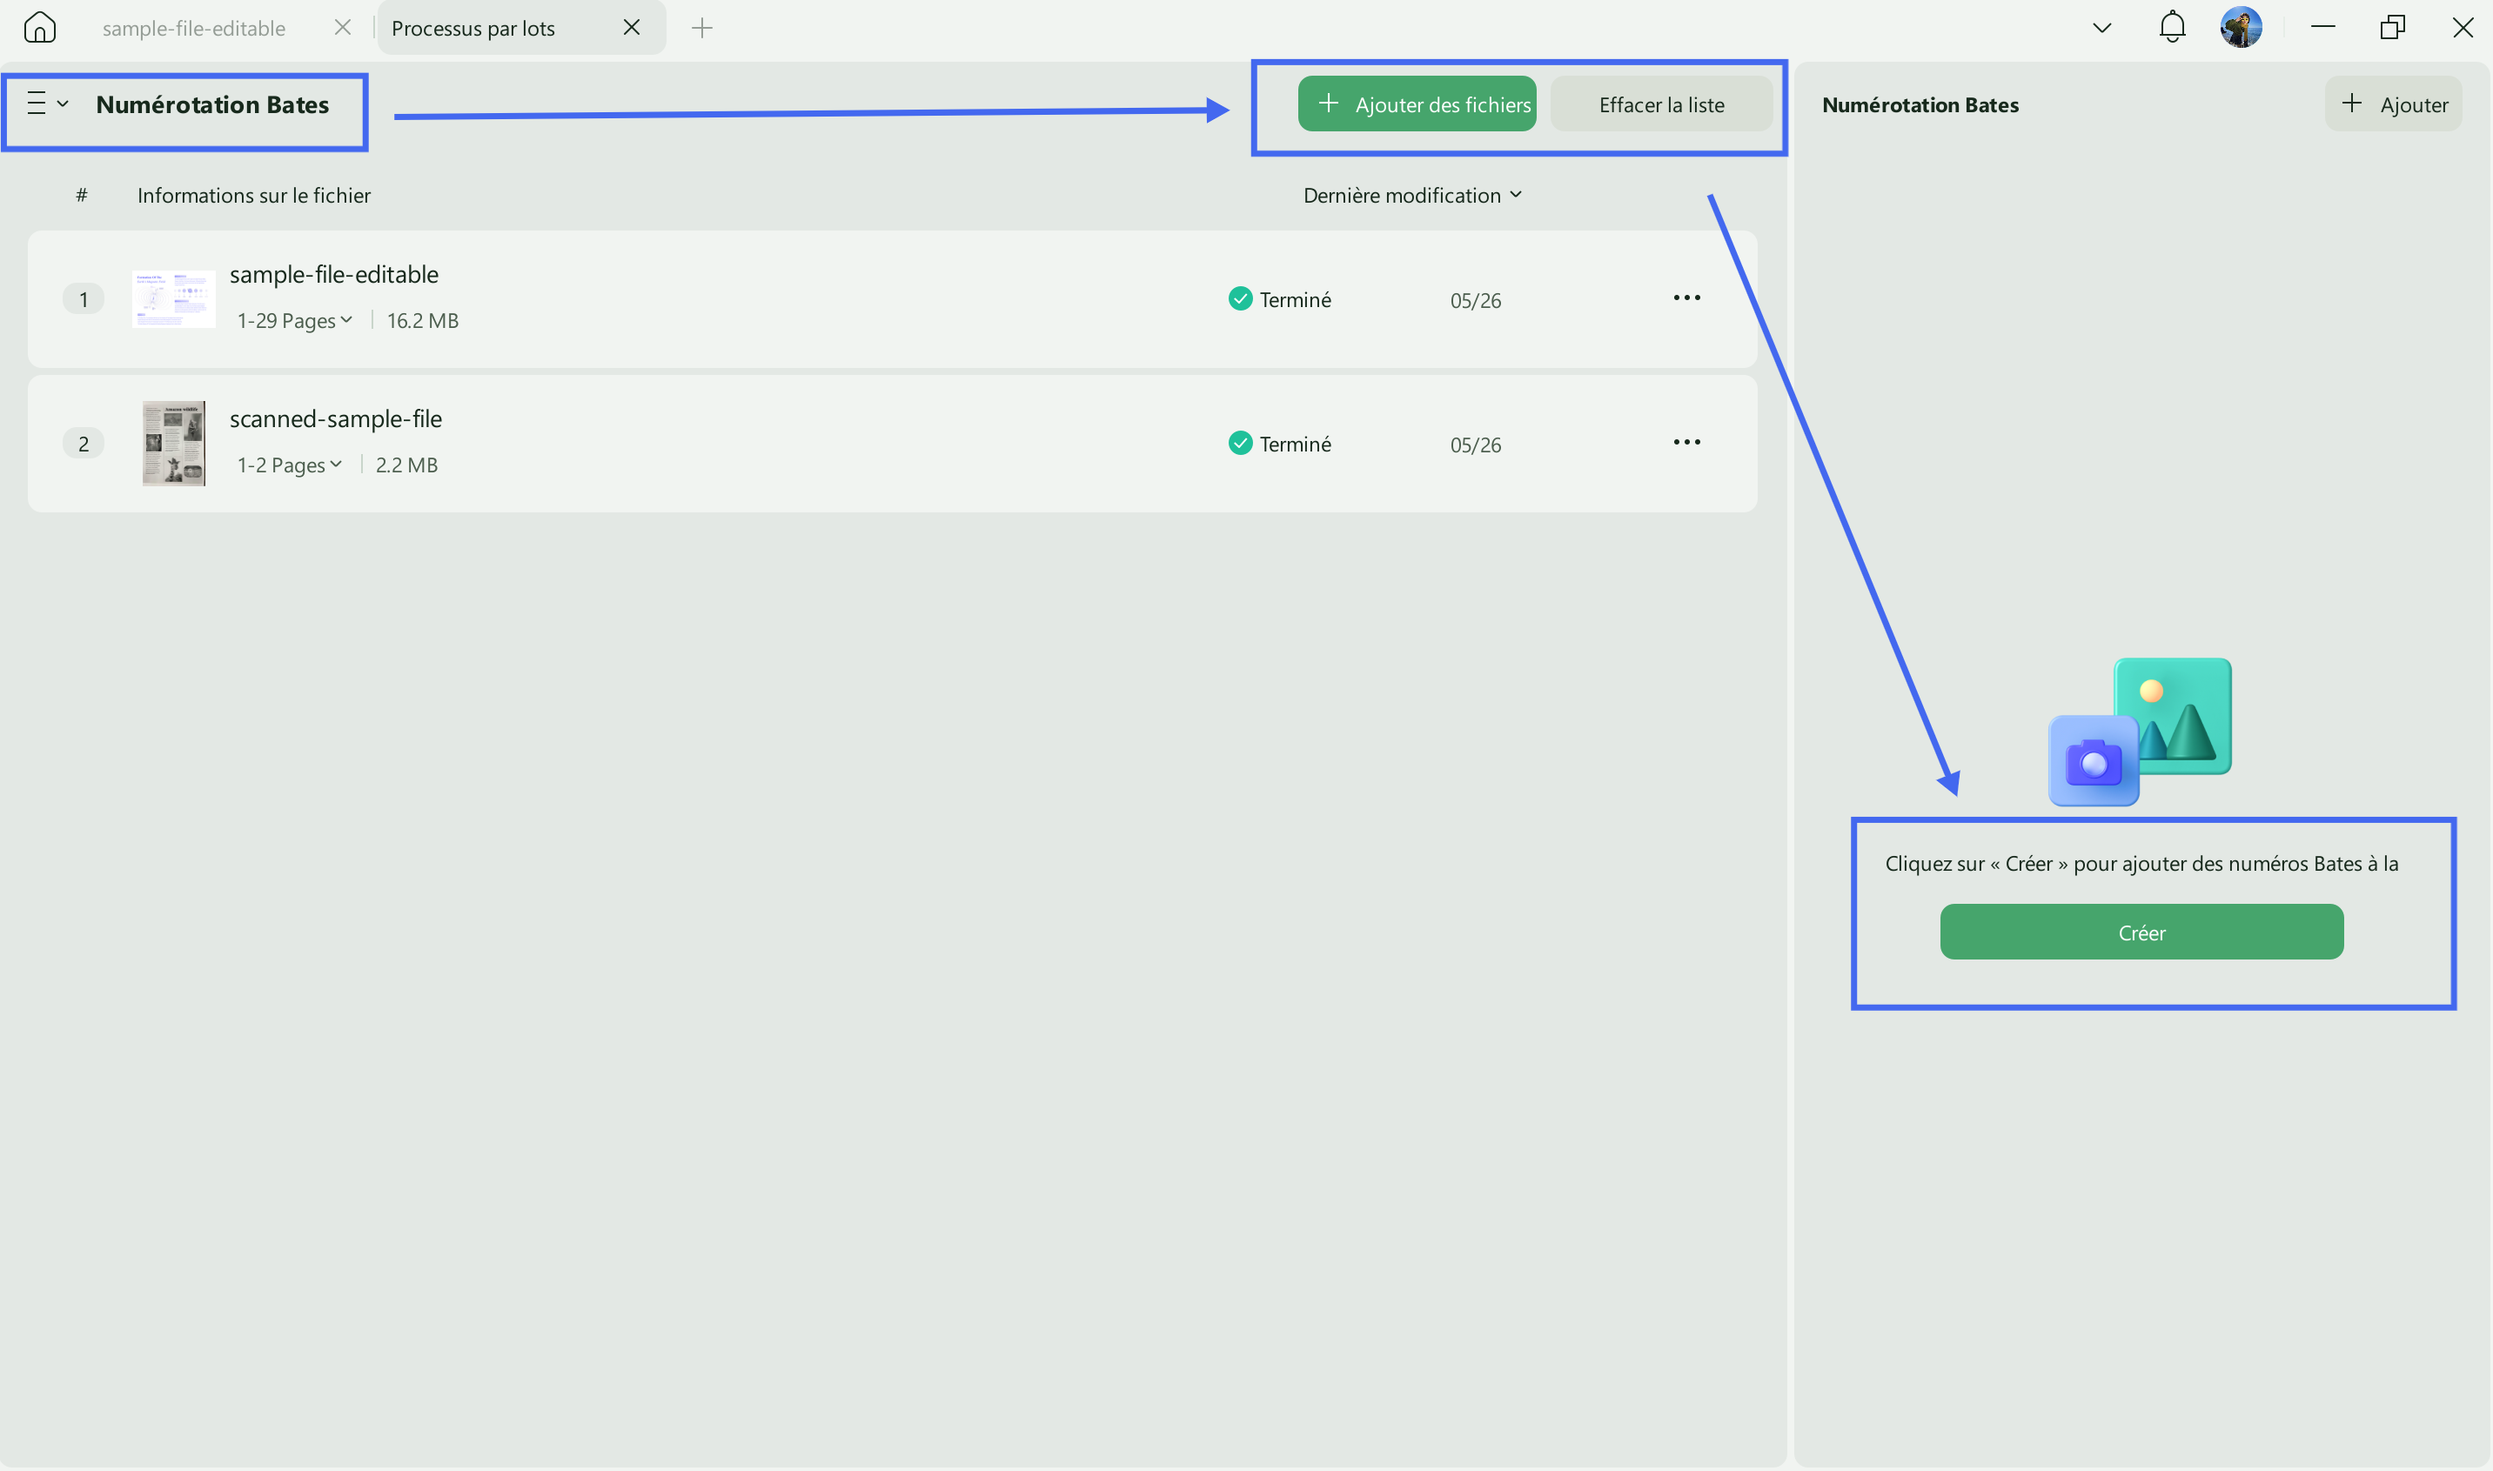Screen dimensions: 2493x1471
Task: Click the 05/26 date of scanned-sample-file
Action: [1475, 445]
